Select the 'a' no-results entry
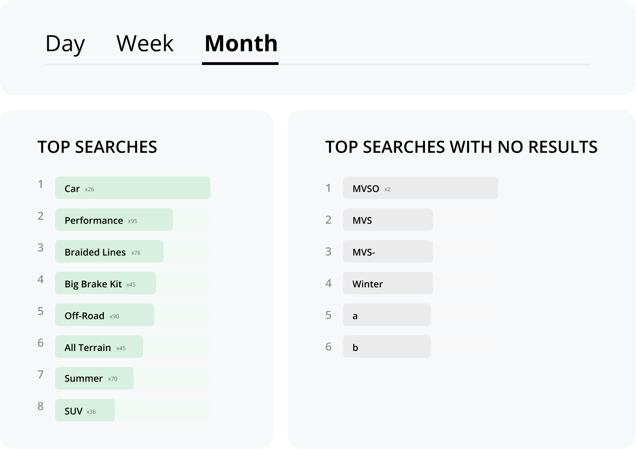The height and width of the screenshot is (449, 636). point(355,316)
